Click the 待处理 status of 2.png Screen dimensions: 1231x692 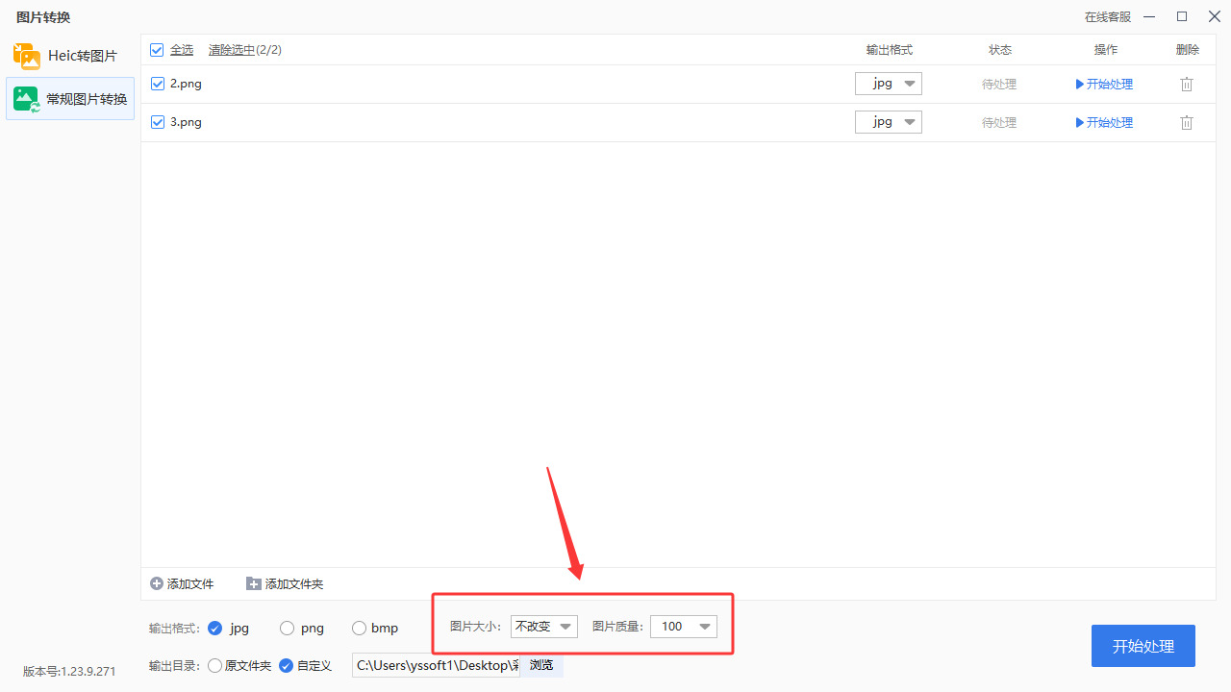click(999, 85)
